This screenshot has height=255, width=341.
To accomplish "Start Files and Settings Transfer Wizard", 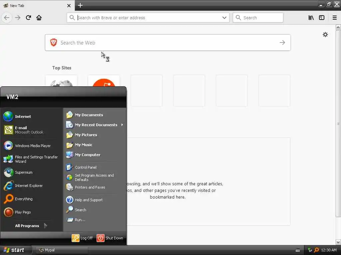I will coord(32,159).
